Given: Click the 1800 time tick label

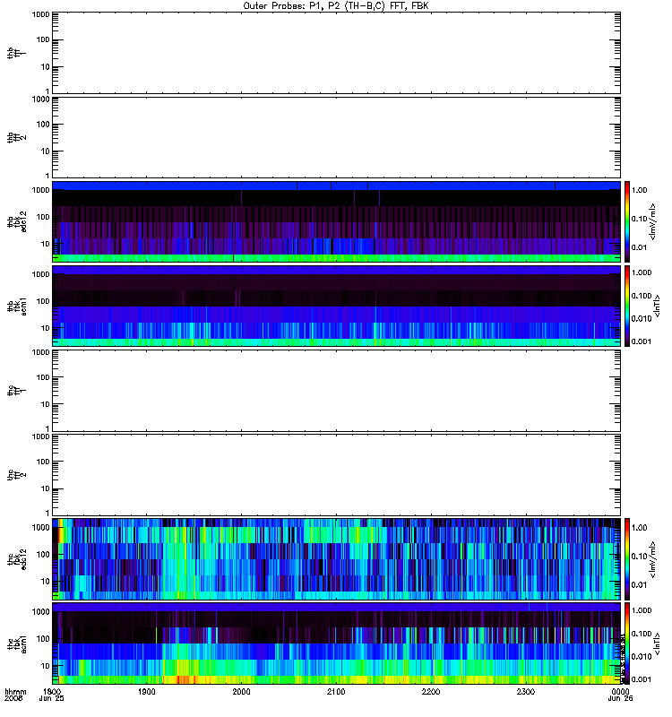Looking at the screenshot, I should point(52,692).
